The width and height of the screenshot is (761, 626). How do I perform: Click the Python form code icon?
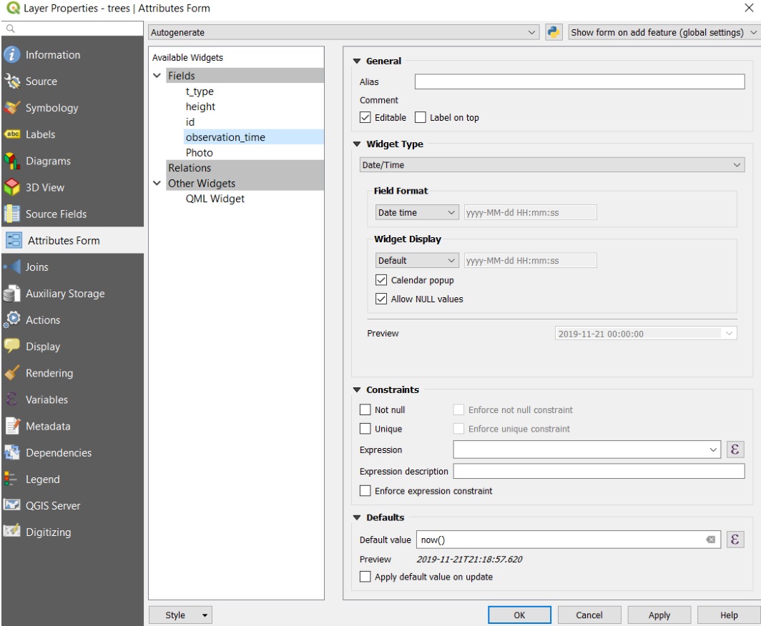pyautogui.click(x=553, y=33)
